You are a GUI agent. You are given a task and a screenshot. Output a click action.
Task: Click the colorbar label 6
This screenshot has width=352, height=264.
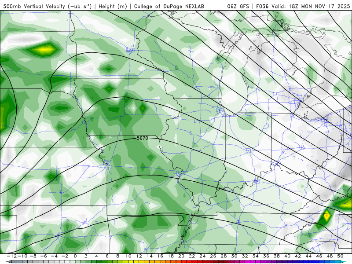pyautogui.click(x=107, y=256)
